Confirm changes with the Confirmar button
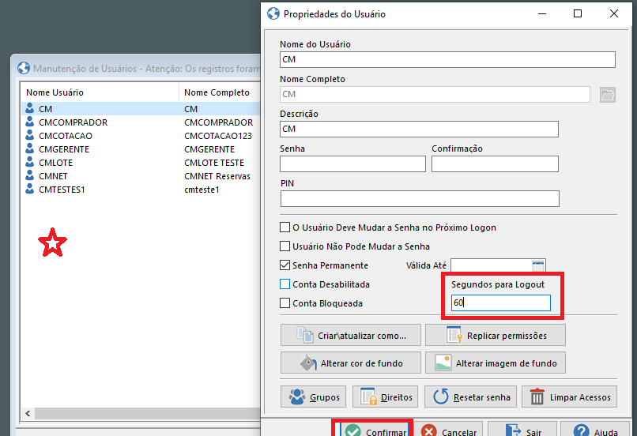Screen dimensions: 637x436 (374, 430)
